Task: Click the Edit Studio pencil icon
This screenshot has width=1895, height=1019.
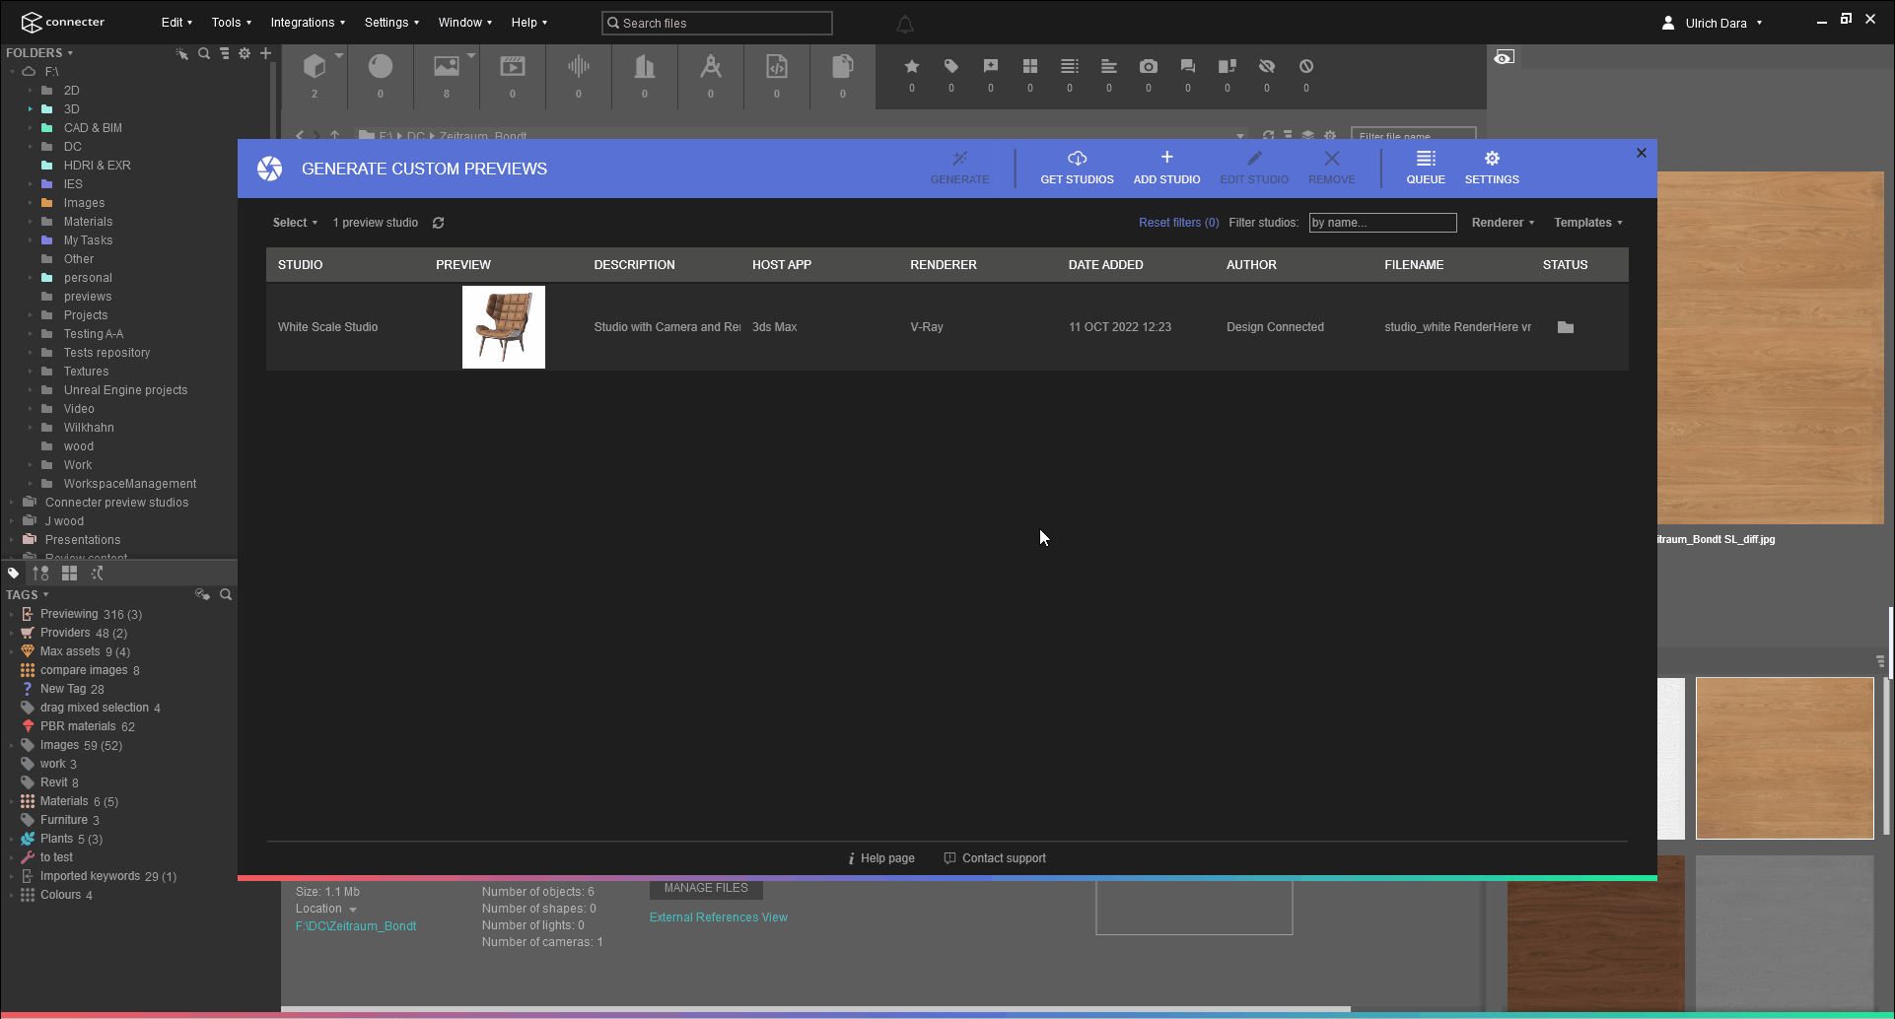Action: 1254,159
